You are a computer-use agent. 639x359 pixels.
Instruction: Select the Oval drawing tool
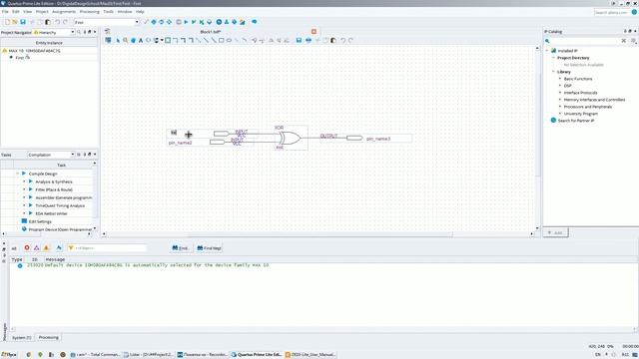click(x=229, y=40)
